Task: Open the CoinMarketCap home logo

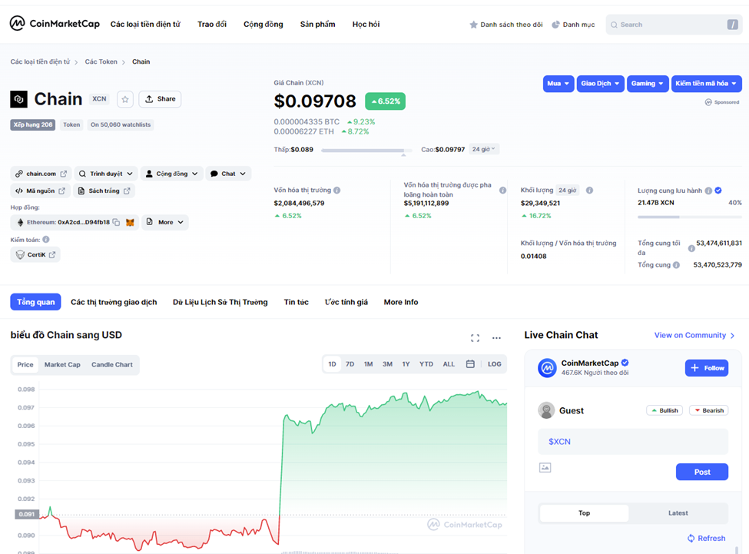Action: coord(55,23)
